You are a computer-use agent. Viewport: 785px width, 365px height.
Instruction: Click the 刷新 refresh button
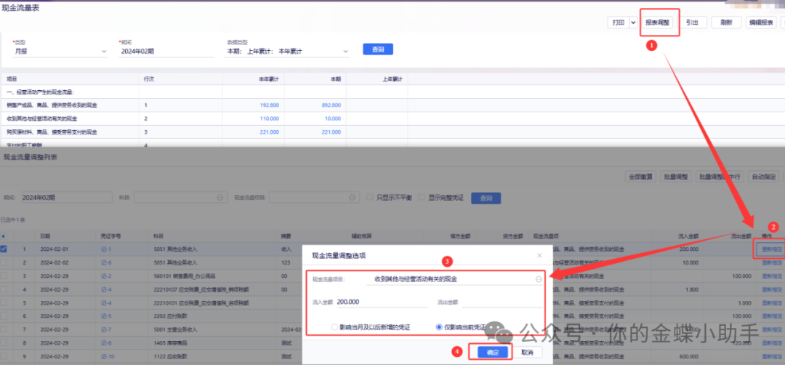725,23
